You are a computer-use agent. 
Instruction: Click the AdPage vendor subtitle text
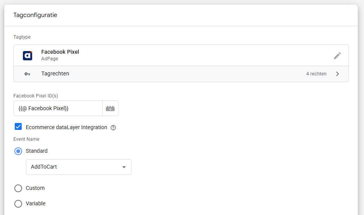tap(49, 59)
